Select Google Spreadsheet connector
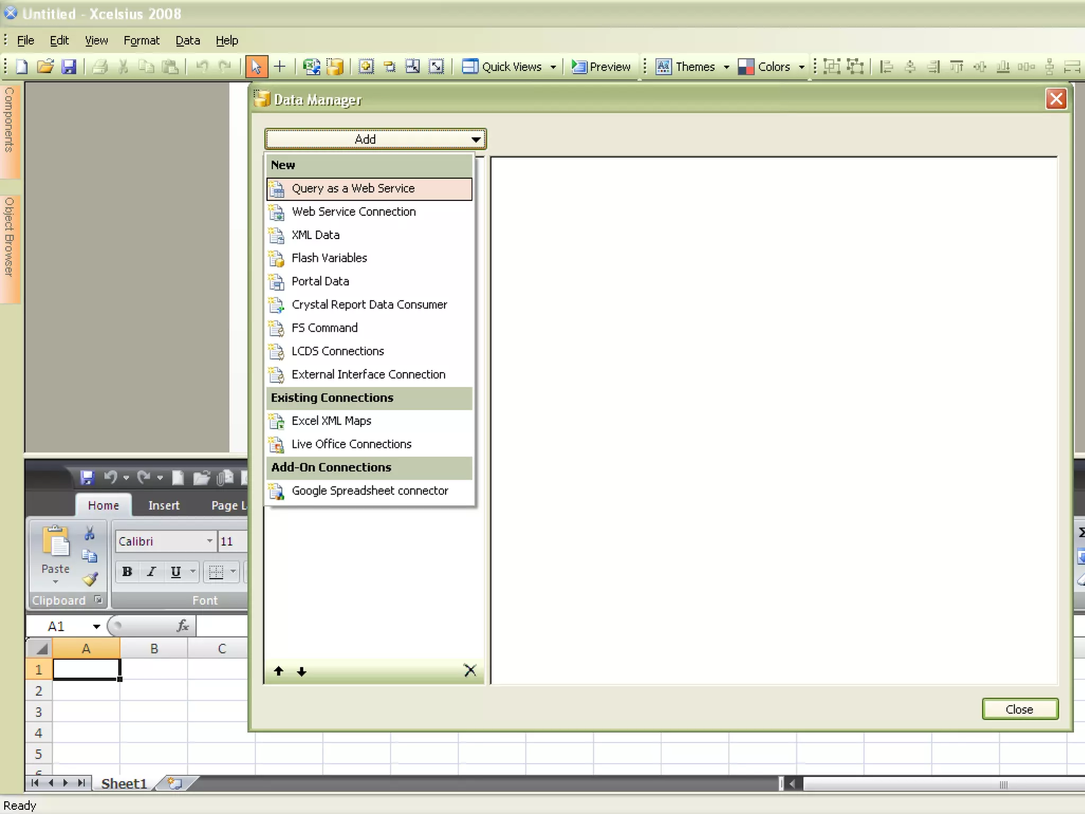 click(369, 491)
